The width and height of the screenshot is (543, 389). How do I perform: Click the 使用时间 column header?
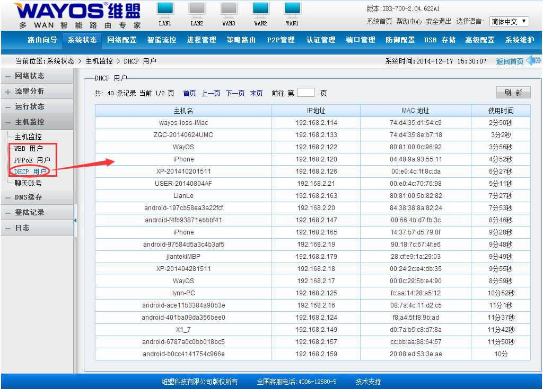pyautogui.click(x=501, y=111)
